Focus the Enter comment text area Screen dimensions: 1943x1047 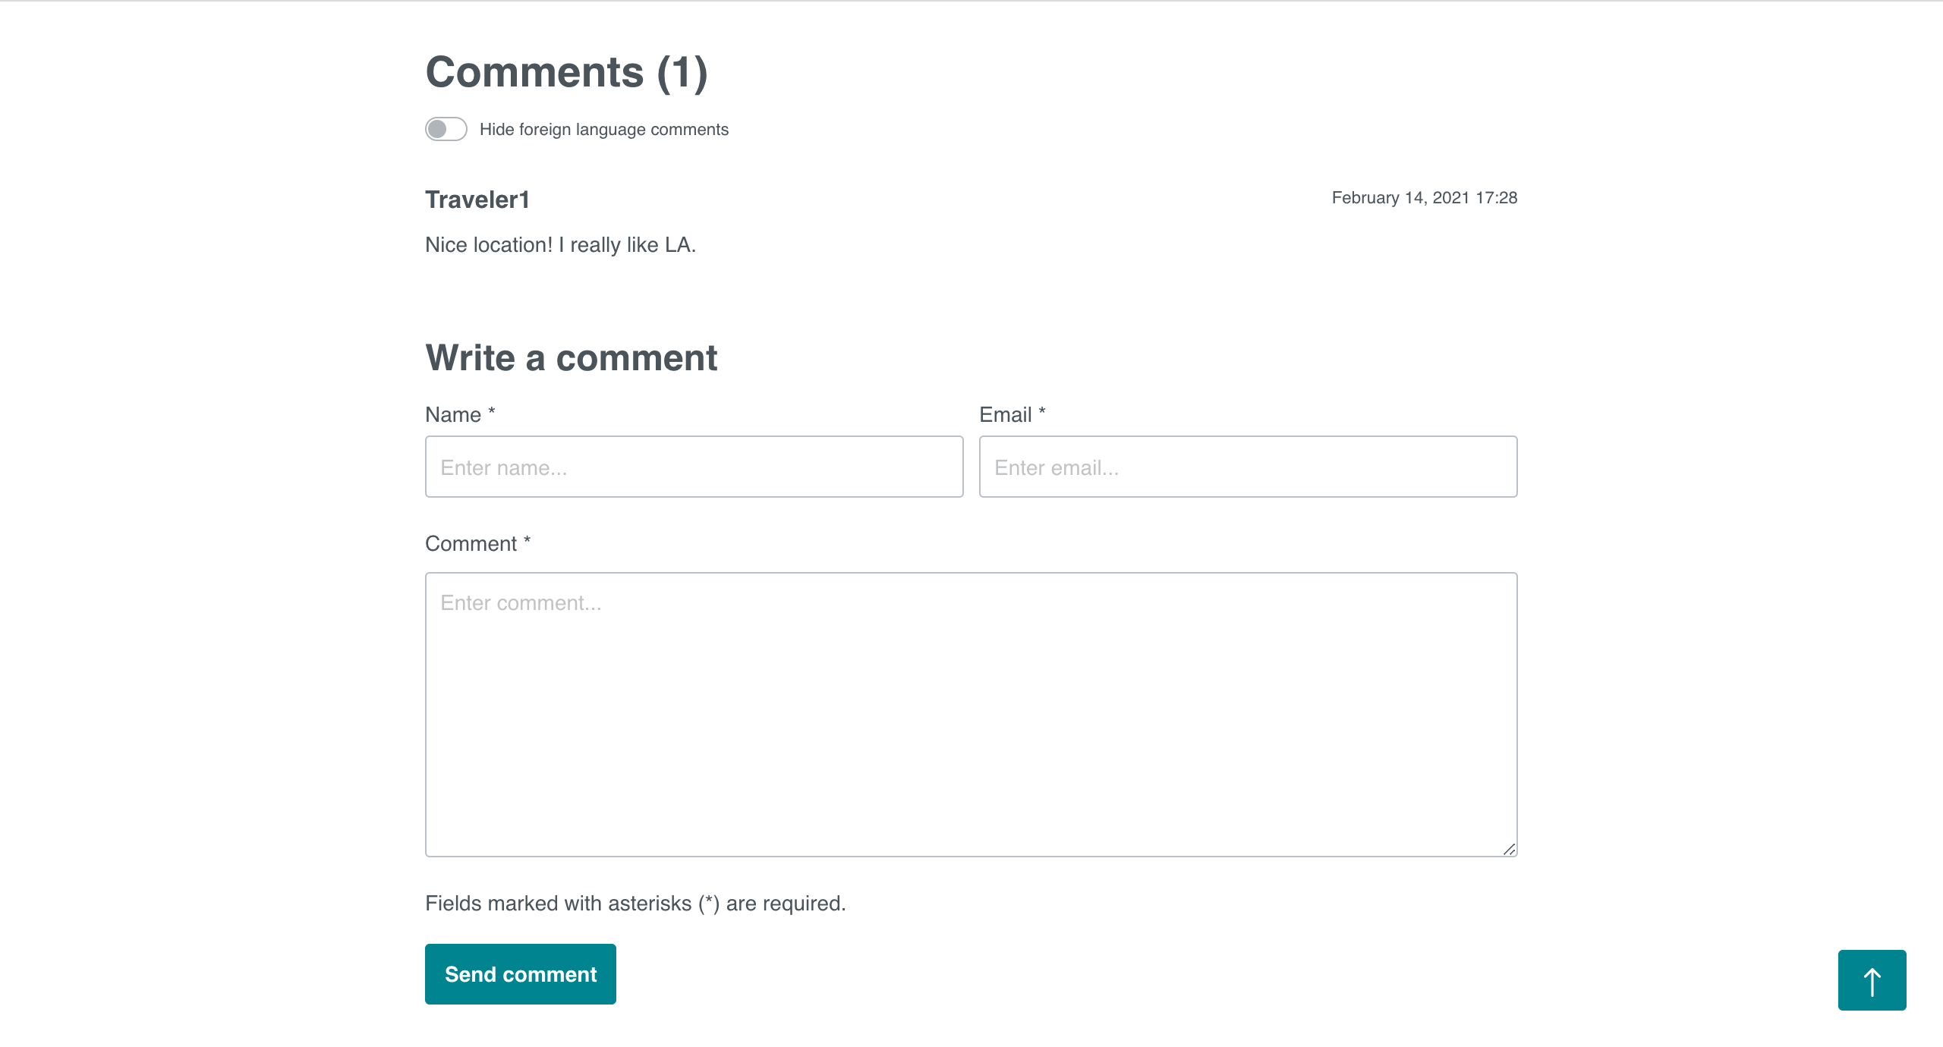coord(971,714)
